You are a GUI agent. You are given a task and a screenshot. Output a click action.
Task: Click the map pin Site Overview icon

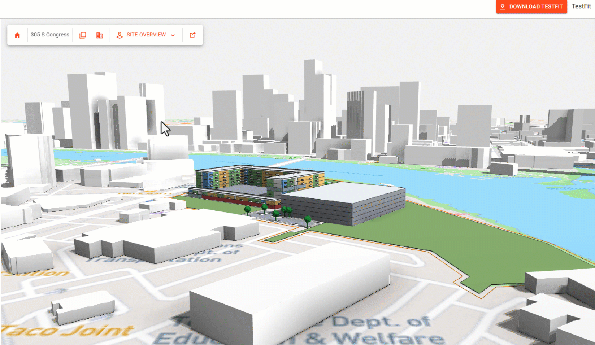tap(120, 35)
